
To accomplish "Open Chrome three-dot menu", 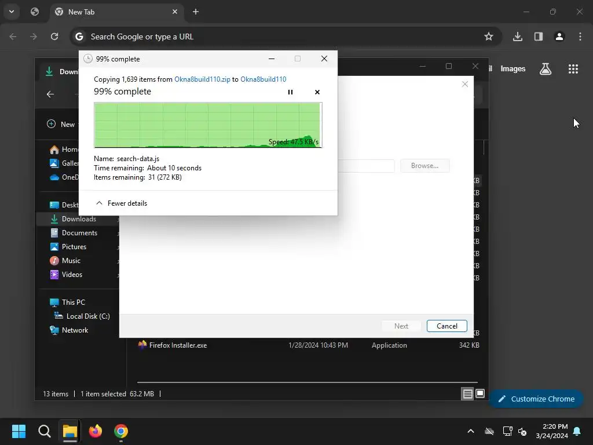I will point(580,37).
